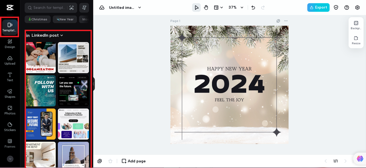Choose the domed building template thumbnail

[x=73, y=155]
